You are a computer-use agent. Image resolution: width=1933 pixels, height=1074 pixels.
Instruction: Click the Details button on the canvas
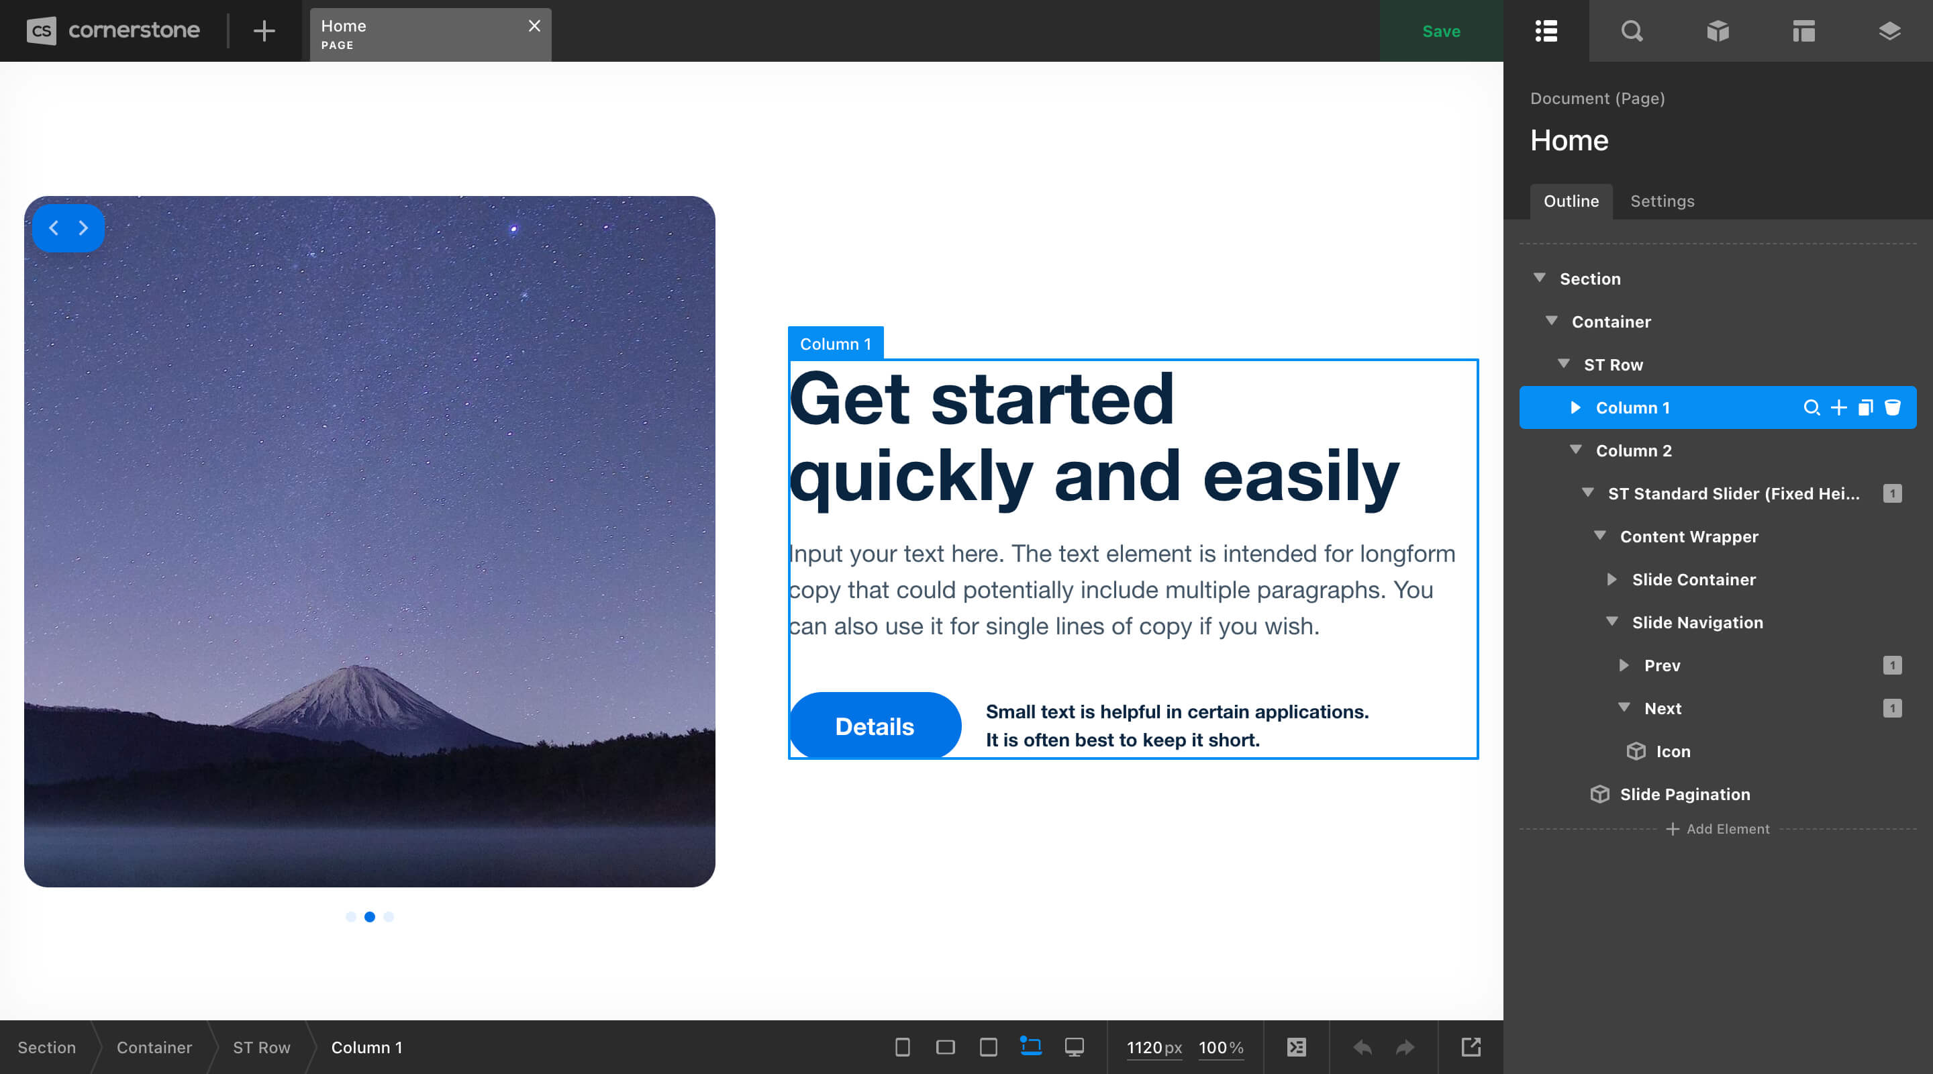pos(874,725)
